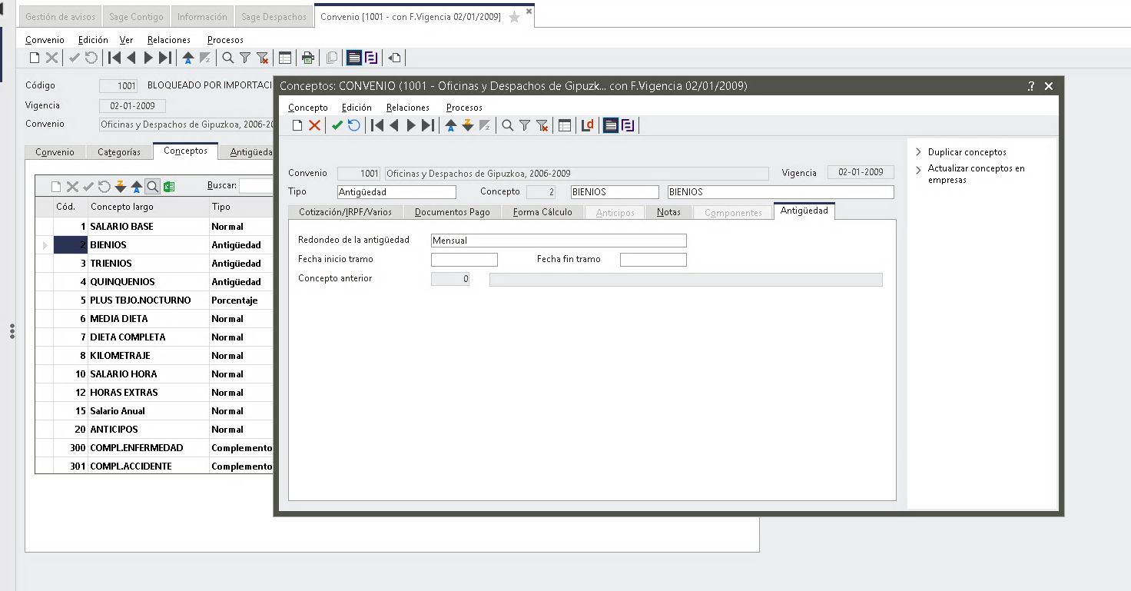The width and height of the screenshot is (1131, 591).
Task: Click the Fecha inicio tramo field
Action: point(464,260)
